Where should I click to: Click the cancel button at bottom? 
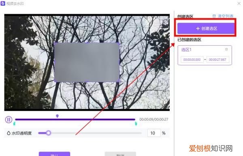click(x=120, y=154)
